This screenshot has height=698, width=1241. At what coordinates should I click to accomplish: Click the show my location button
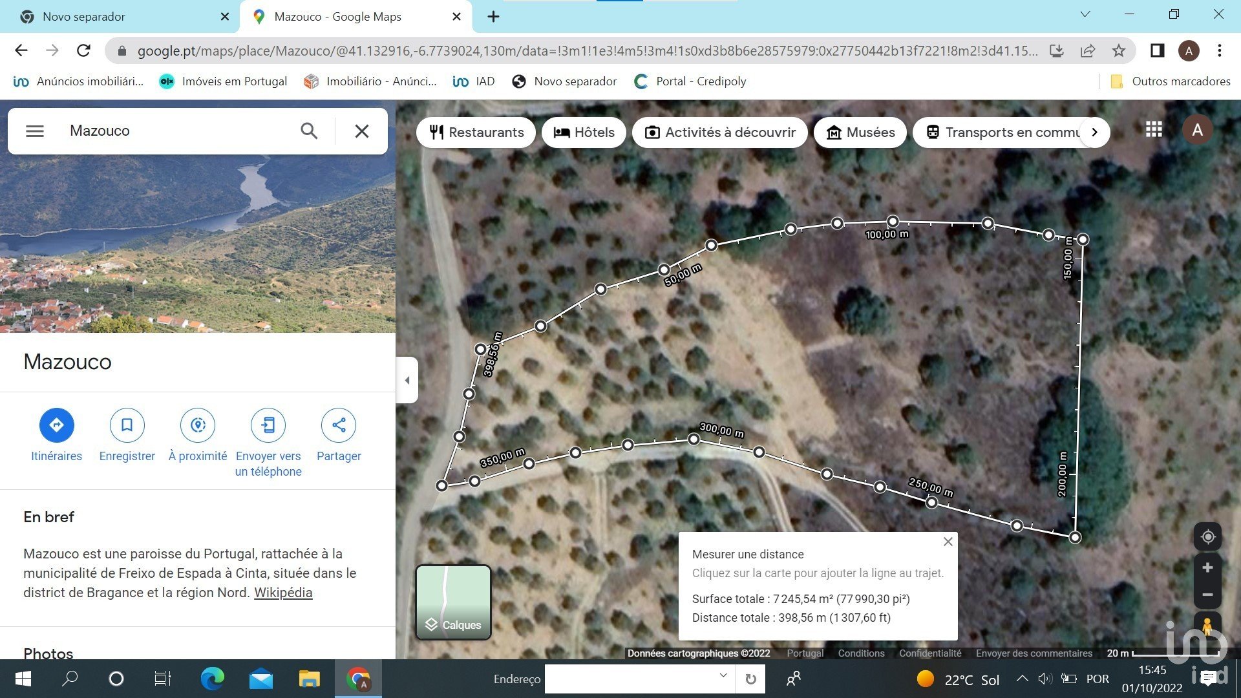click(x=1207, y=536)
